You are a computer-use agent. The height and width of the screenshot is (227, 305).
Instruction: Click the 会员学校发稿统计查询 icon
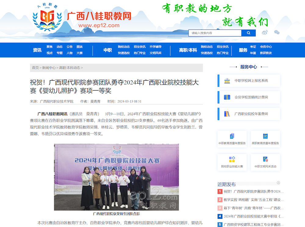227,97
